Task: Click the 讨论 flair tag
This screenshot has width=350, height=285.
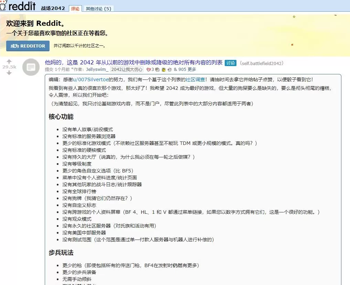Action: (x=230, y=63)
